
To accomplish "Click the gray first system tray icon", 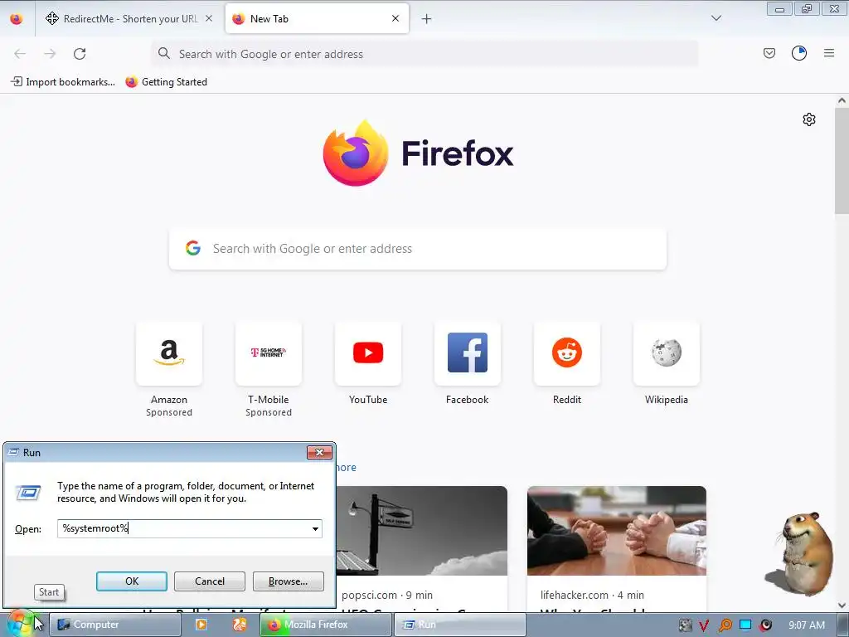I will pos(685,625).
